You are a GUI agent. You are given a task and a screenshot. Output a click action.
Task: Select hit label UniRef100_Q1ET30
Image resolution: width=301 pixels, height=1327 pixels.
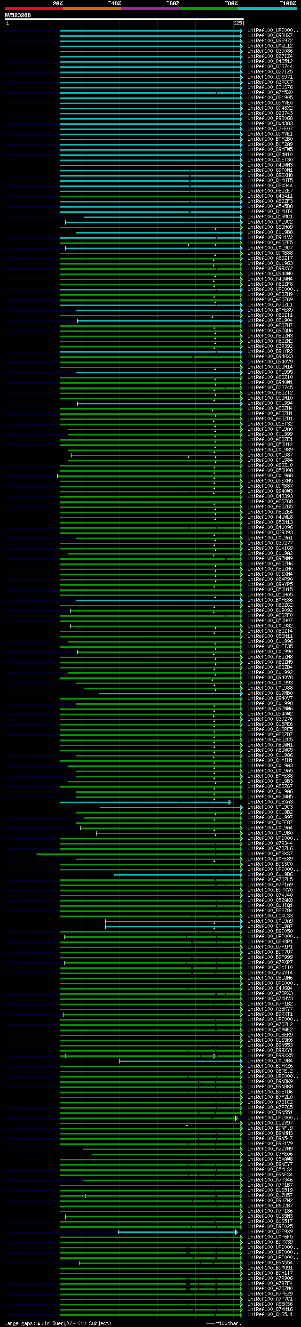tap(269, 160)
